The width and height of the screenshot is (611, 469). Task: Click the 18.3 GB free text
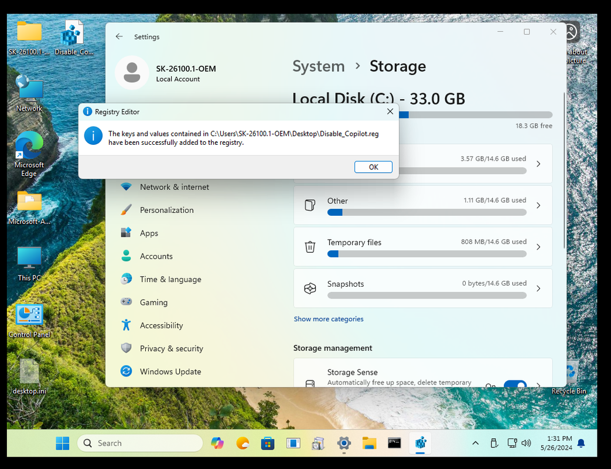click(534, 126)
